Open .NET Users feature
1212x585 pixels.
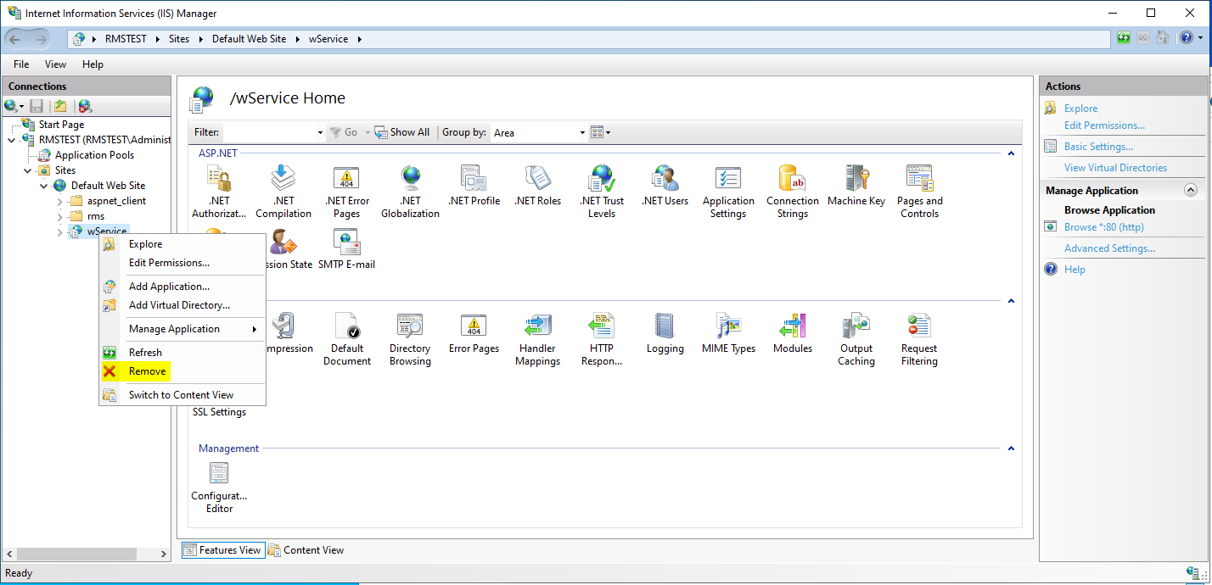pyautogui.click(x=665, y=186)
